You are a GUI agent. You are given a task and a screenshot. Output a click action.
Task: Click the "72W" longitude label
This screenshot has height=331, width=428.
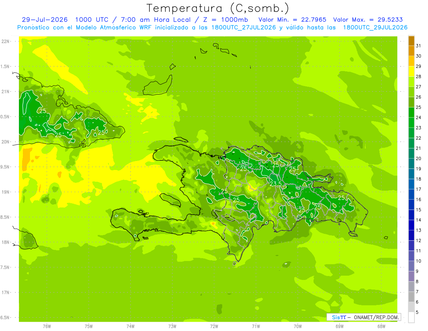coord(214,326)
